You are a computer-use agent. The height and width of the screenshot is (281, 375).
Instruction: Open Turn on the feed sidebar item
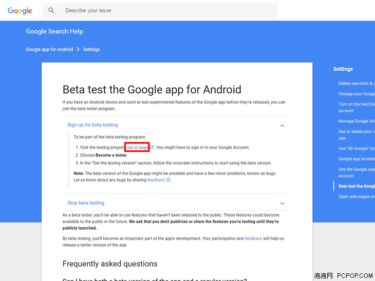tap(357, 108)
